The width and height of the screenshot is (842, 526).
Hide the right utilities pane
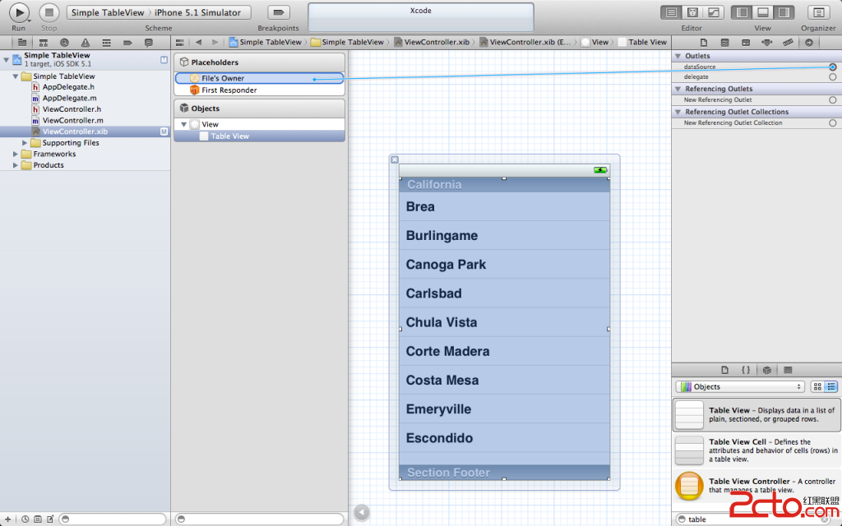tap(784, 12)
